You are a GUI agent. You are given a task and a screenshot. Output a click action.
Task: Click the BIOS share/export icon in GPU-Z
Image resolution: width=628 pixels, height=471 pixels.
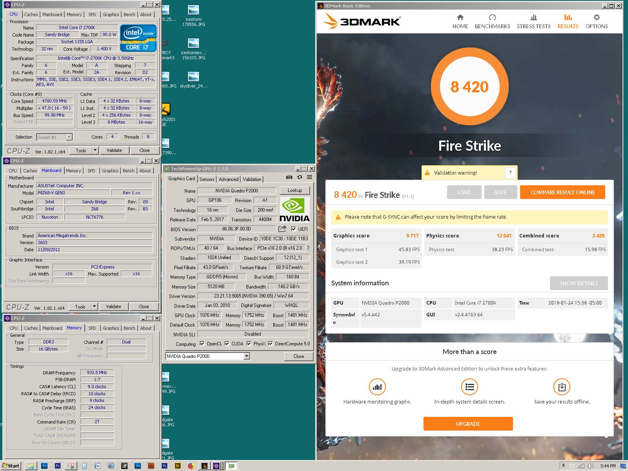point(282,229)
